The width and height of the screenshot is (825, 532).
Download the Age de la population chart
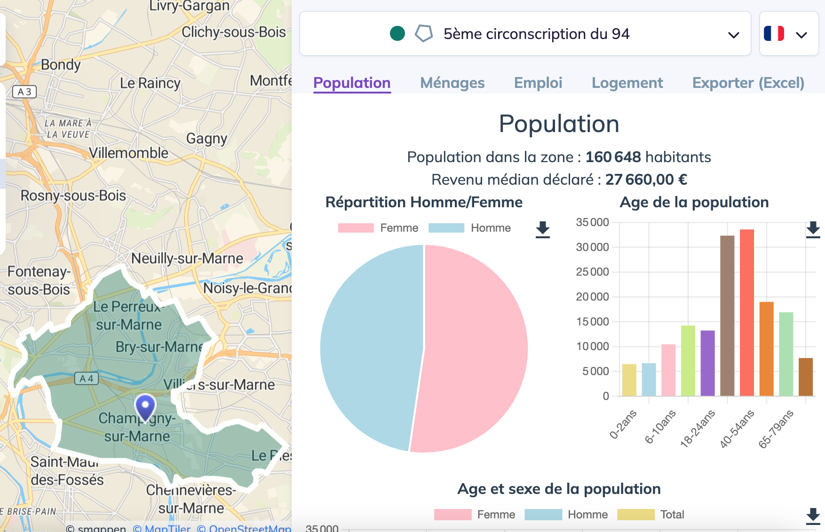[812, 229]
